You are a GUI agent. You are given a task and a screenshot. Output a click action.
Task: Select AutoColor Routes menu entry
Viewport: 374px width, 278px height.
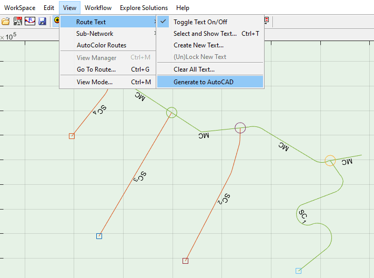(102, 45)
